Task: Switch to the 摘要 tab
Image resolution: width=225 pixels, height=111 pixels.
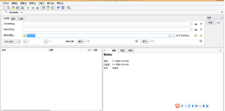Action: pos(114,51)
